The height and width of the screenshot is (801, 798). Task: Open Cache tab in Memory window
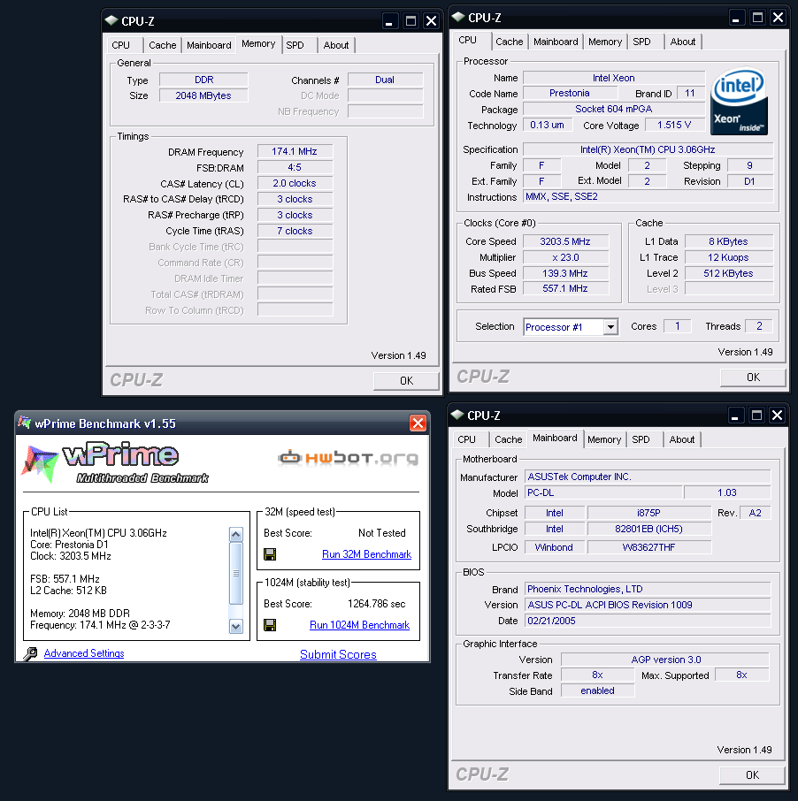[x=163, y=45]
